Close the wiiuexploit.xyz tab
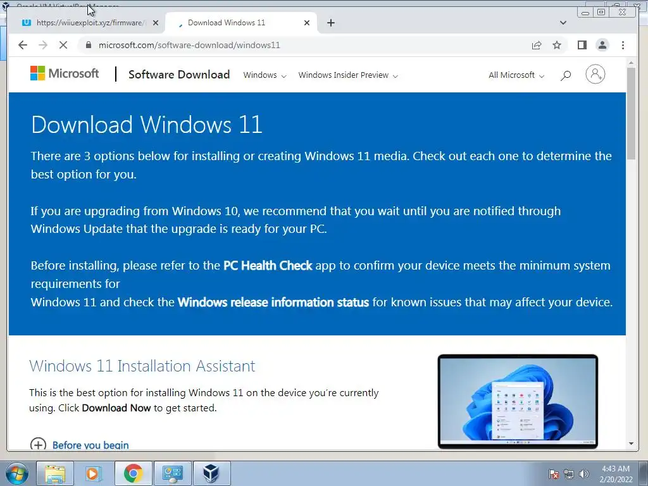648x486 pixels. tap(156, 23)
